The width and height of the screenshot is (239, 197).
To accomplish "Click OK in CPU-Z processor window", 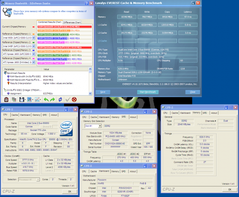I will (69, 191).
